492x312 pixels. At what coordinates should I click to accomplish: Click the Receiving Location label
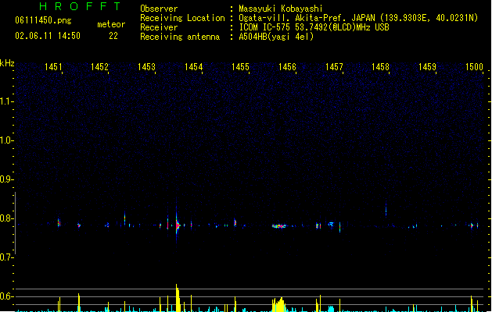pos(182,18)
